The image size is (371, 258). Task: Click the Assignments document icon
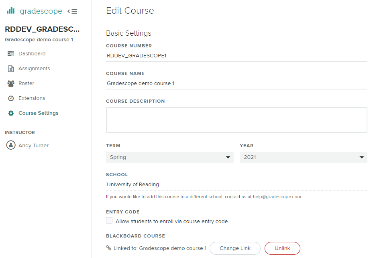pos(11,69)
